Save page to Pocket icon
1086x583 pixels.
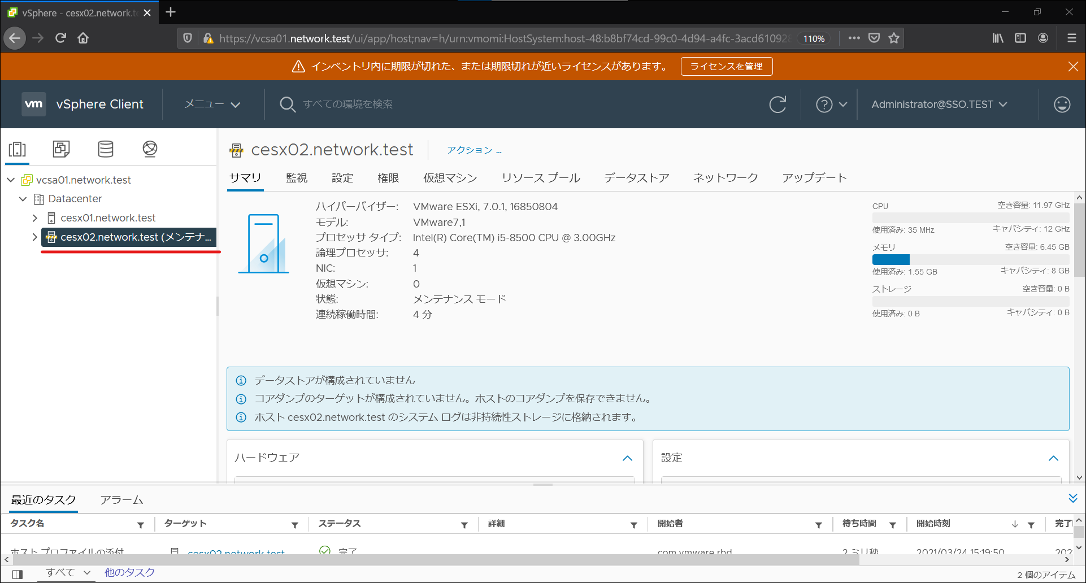click(x=874, y=38)
